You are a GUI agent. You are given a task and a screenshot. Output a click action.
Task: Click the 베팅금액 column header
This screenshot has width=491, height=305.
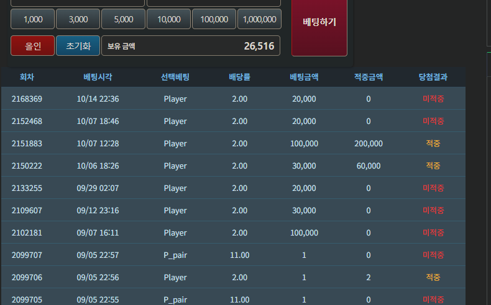point(304,77)
